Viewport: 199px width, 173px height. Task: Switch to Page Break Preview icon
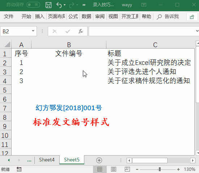pyautogui.click(x=127, y=169)
